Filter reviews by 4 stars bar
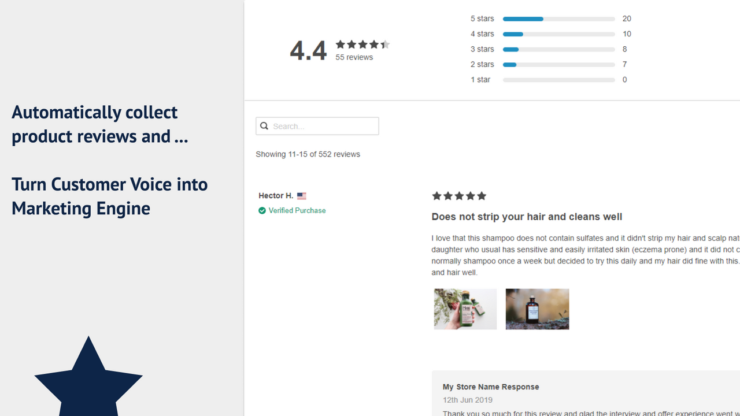The image size is (740, 416). pyautogui.click(x=559, y=34)
